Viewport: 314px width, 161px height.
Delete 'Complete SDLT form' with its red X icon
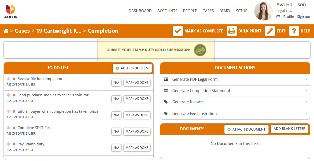pyautogui.click(x=14, y=128)
